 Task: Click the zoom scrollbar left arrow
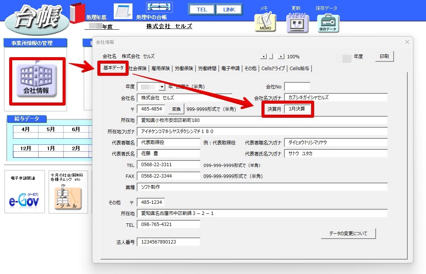click(x=263, y=56)
